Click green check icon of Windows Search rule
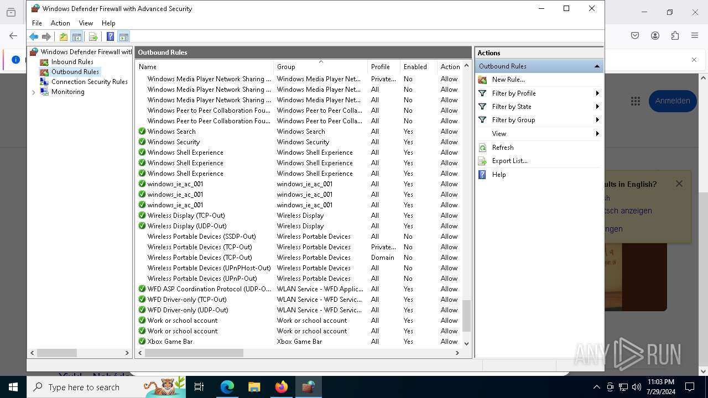 [x=142, y=132]
